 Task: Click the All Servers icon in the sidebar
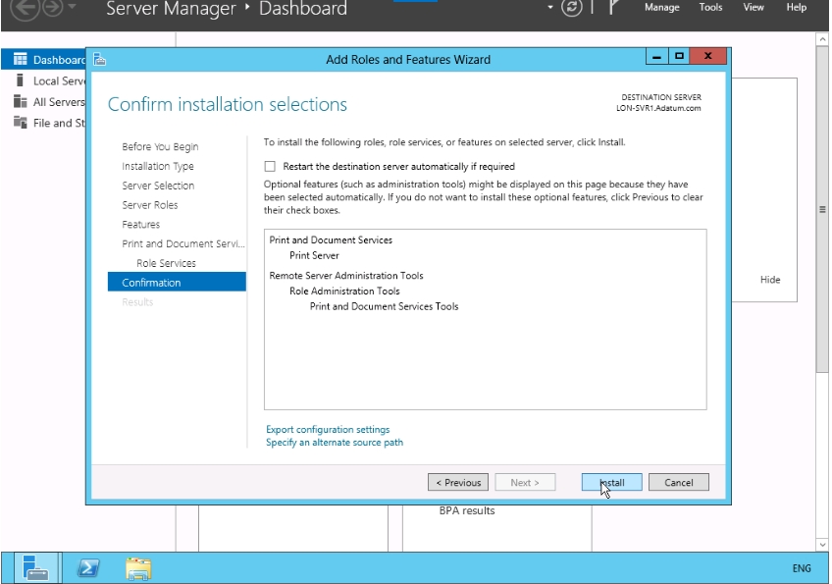coord(21,101)
